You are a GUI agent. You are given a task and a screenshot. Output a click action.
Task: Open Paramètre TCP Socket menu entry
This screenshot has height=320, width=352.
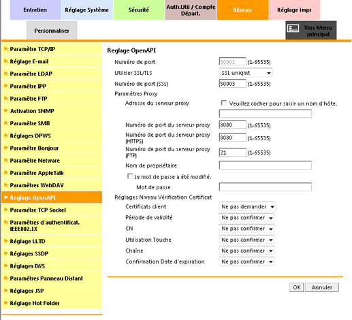click(x=52, y=210)
